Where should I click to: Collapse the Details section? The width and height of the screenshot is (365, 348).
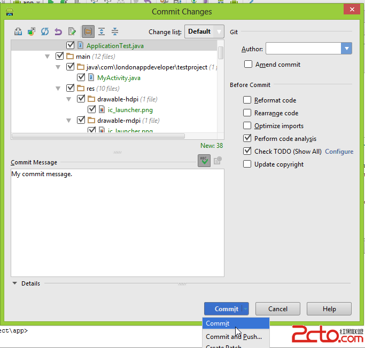coord(14,283)
